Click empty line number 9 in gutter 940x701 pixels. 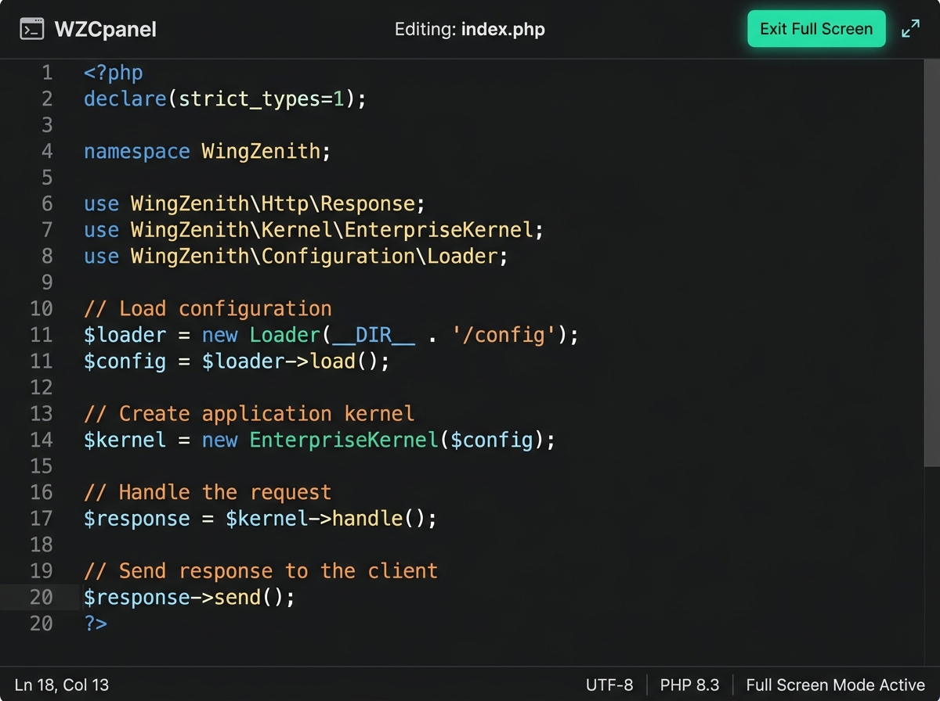click(x=47, y=282)
